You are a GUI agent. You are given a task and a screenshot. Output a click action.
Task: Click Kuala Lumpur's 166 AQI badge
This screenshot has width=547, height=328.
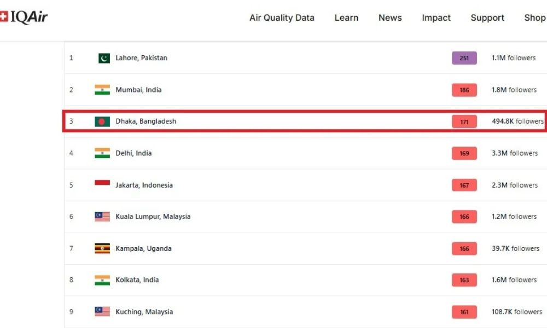point(464,217)
